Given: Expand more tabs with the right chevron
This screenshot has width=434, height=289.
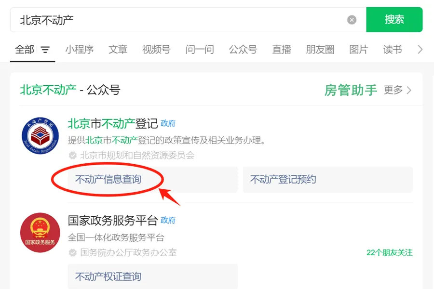Looking at the screenshot, I should [420, 50].
